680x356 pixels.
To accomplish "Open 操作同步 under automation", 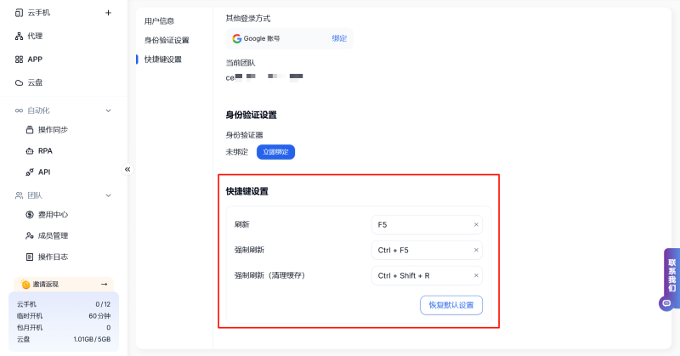I will click(x=53, y=129).
